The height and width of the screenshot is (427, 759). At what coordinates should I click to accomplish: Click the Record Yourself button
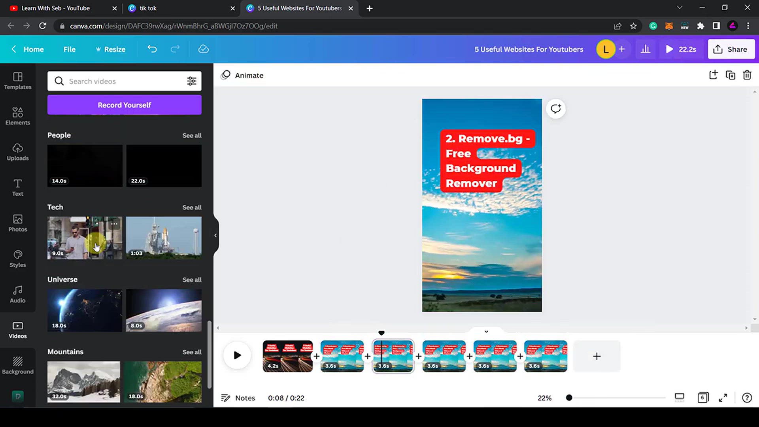tap(125, 105)
